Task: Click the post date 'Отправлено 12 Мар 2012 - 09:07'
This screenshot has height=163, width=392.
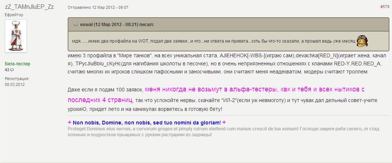Action: tap(98, 7)
